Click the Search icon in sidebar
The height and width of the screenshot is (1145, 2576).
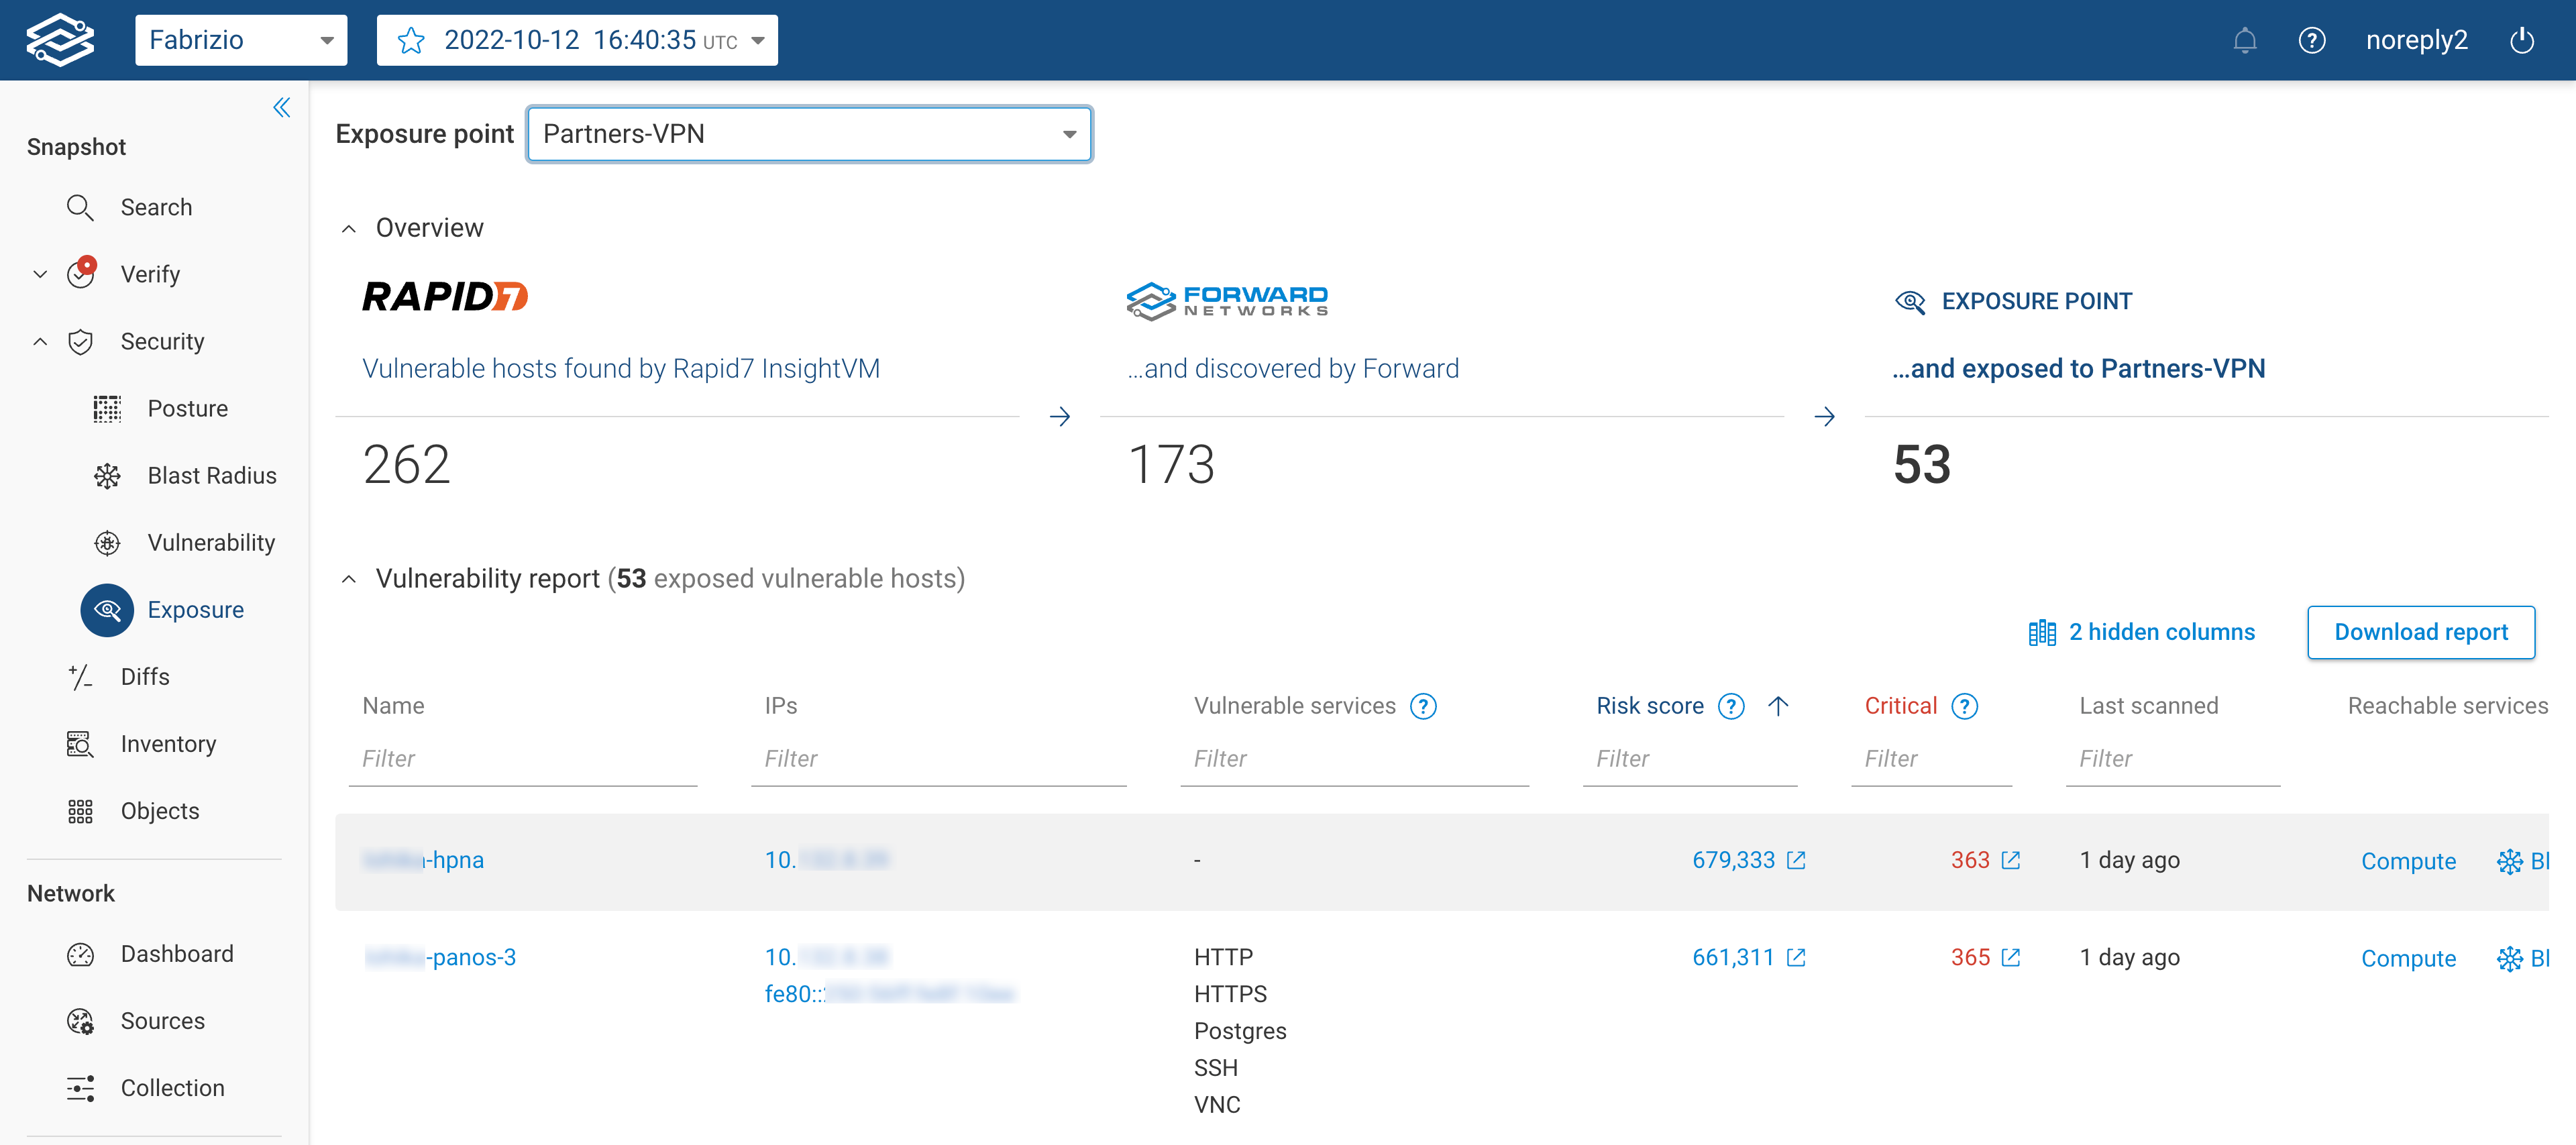pos(80,207)
